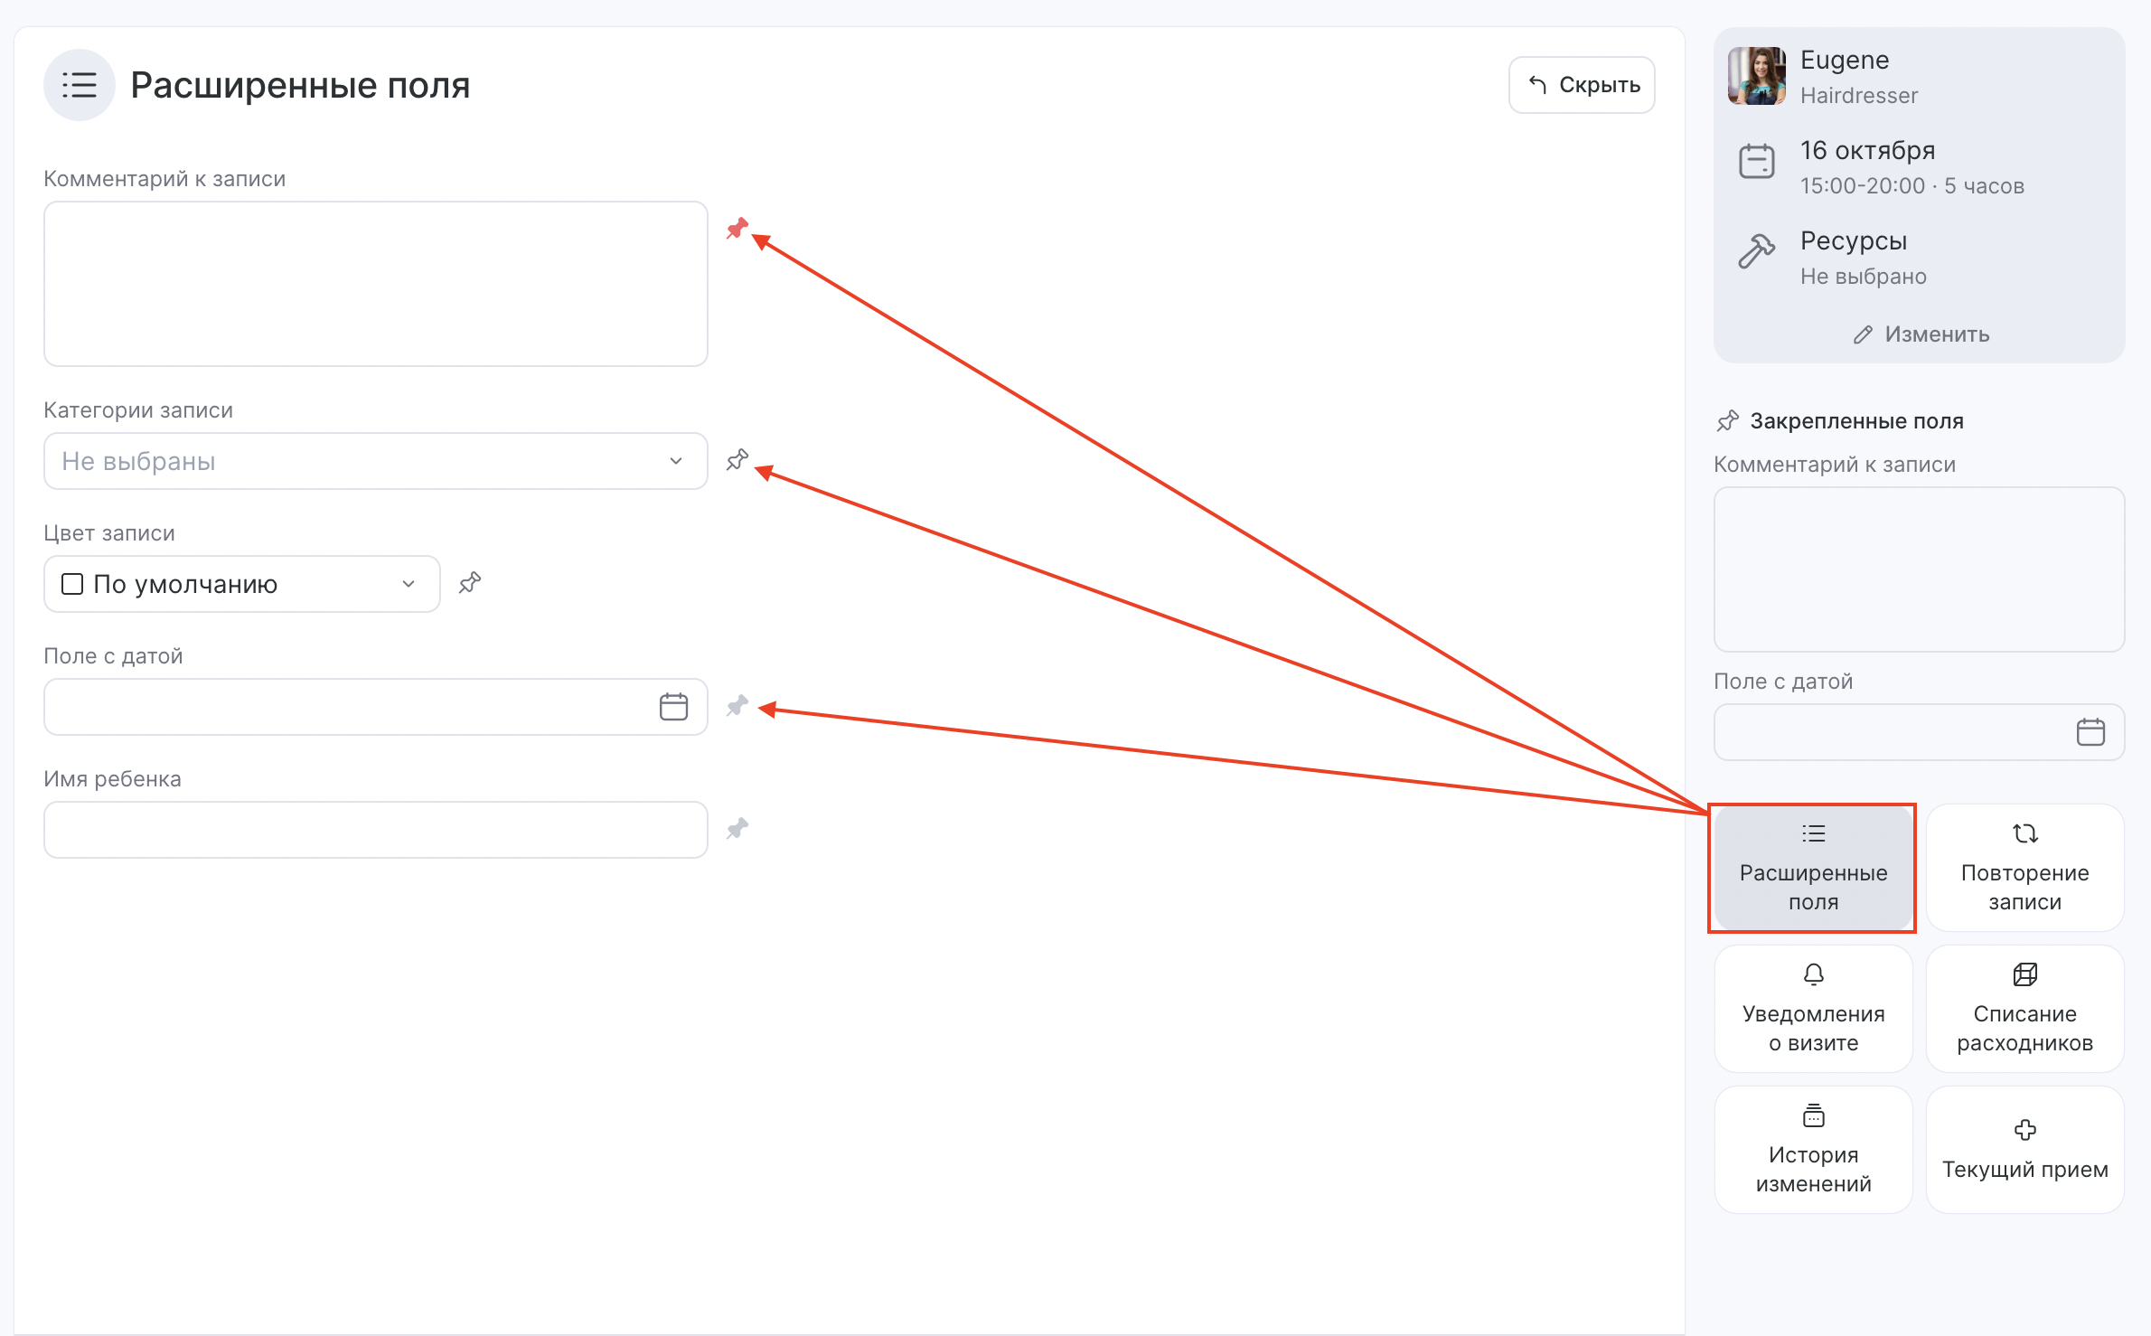Screen dimensions: 2151x1336
Task: Click the calendar icon next to 16 октября
Action: pyautogui.click(x=1756, y=162)
